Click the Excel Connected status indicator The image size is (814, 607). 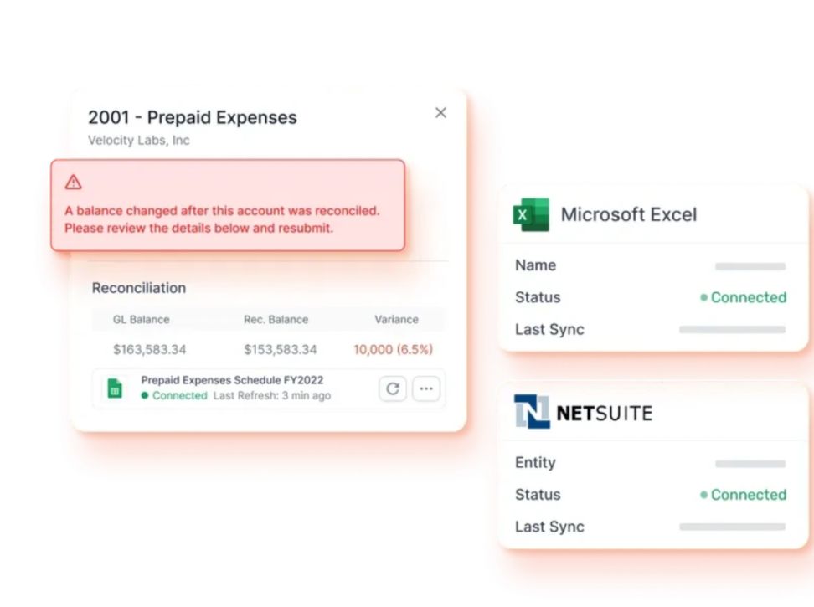pyautogui.click(x=744, y=297)
